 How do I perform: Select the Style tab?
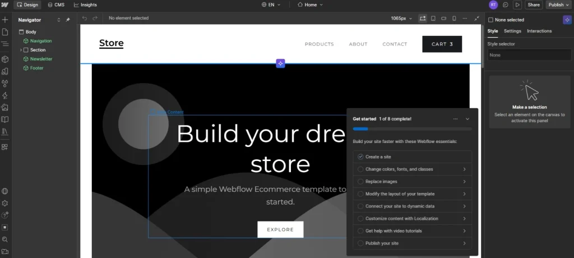(493, 31)
